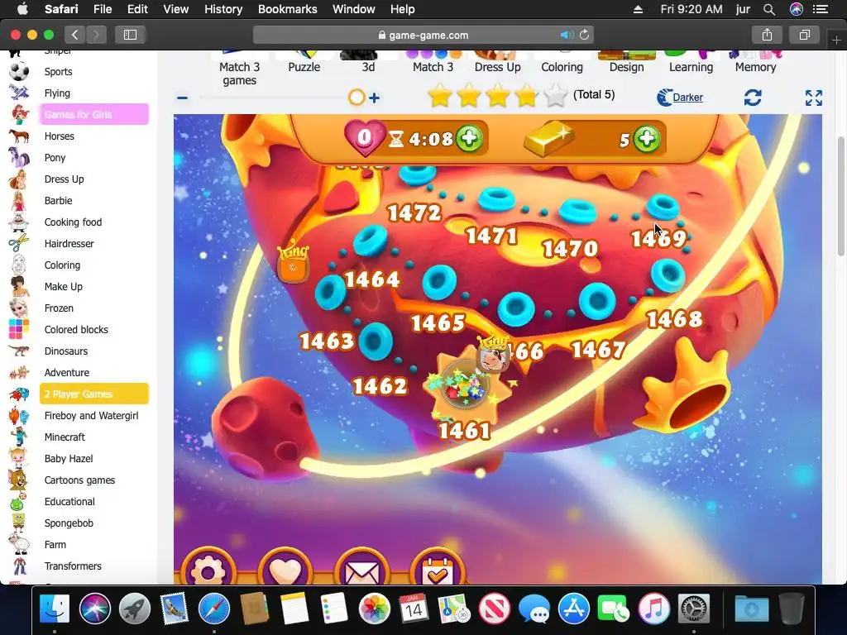This screenshot has width=847, height=635.
Task: Open Match 3 games category
Action: pyautogui.click(x=239, y=74)
